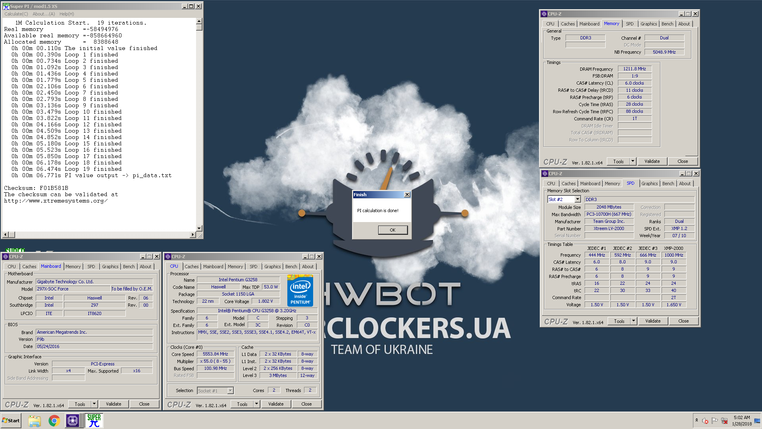Open About tab in CPU-Z CPU window
The width and height of the screenshot is (762, 429).
pos(308,267)
